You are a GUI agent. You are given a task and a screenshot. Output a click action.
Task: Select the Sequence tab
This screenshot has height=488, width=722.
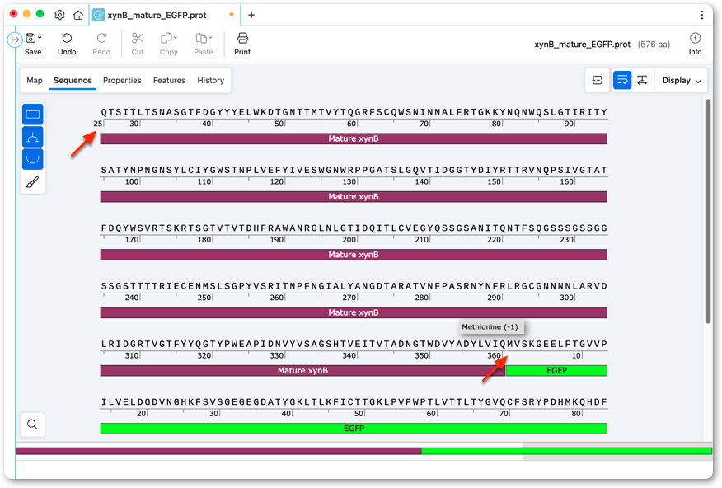(73, 80)
